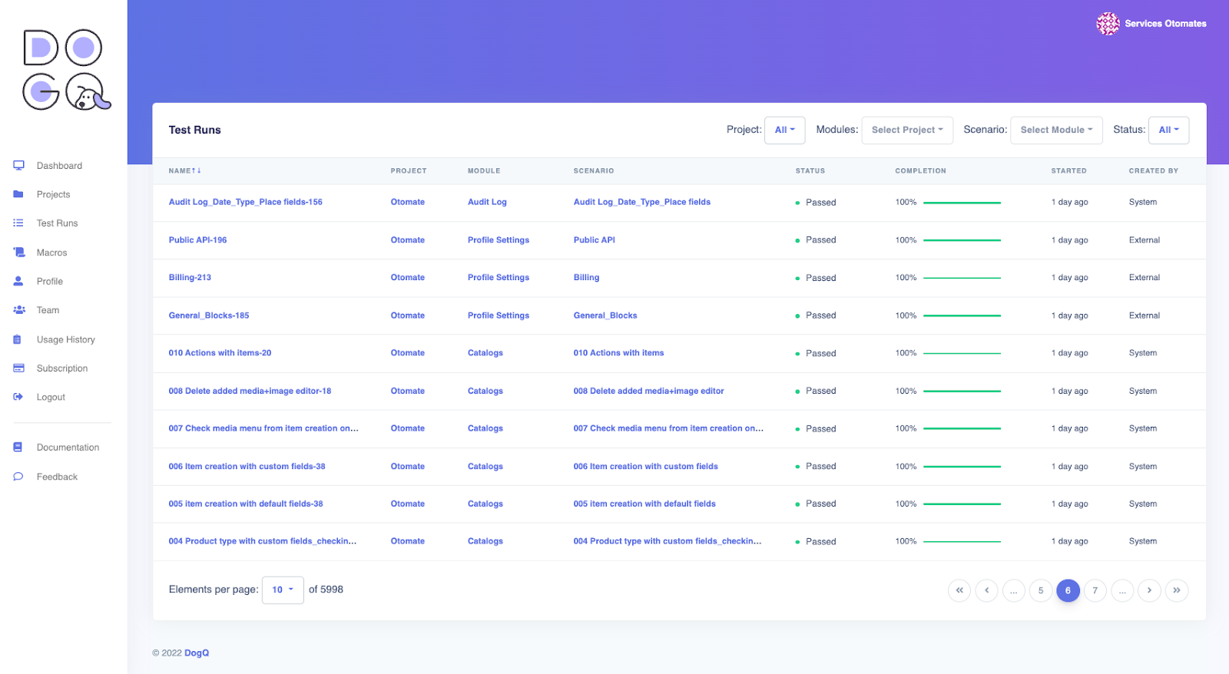Open test run Audit Log_Date_Type_Place fields-156

245,202
